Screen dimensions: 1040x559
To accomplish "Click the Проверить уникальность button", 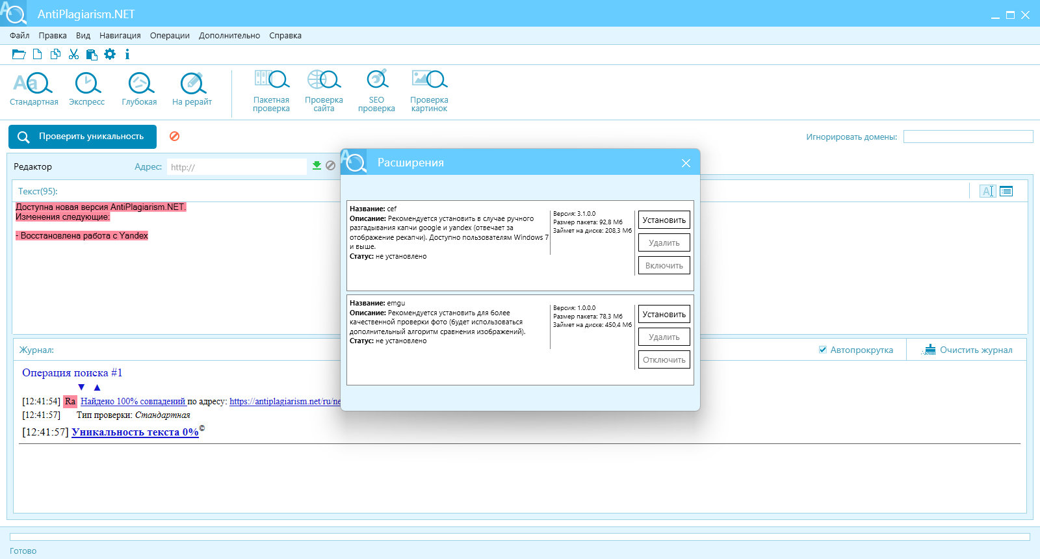I will pyautogui.click(x=83, y=136).
